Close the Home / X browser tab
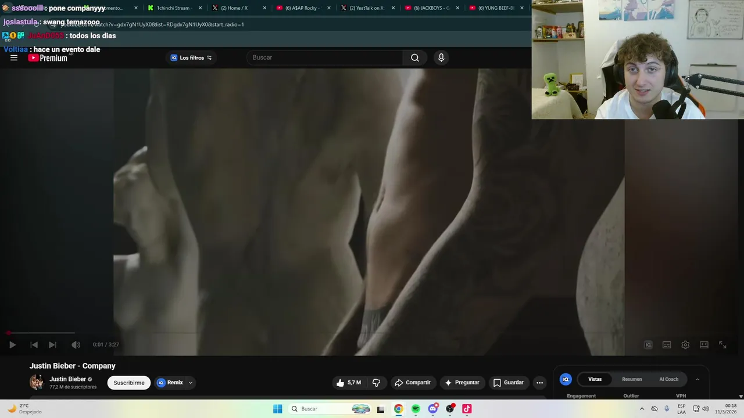 coord(264,8)
